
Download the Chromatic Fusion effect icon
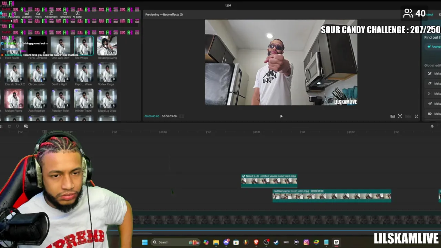click(x=44, y=79)
